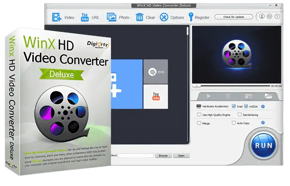Enable the Auto Copy checkbox
The height and width of the screenshot is (186, 290).
click(234, 123)
